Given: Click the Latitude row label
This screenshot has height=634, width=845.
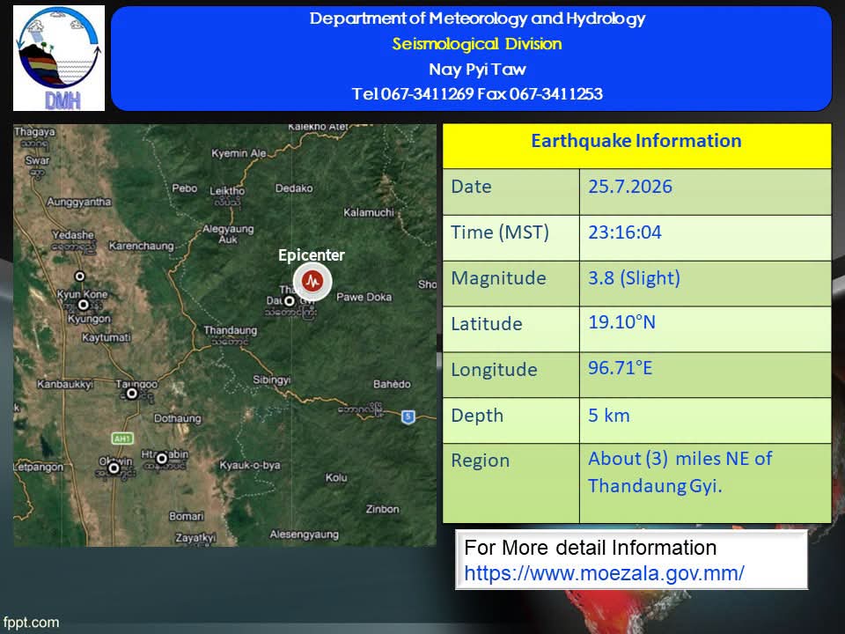Looking at the screenshot, I should [487, 324].
